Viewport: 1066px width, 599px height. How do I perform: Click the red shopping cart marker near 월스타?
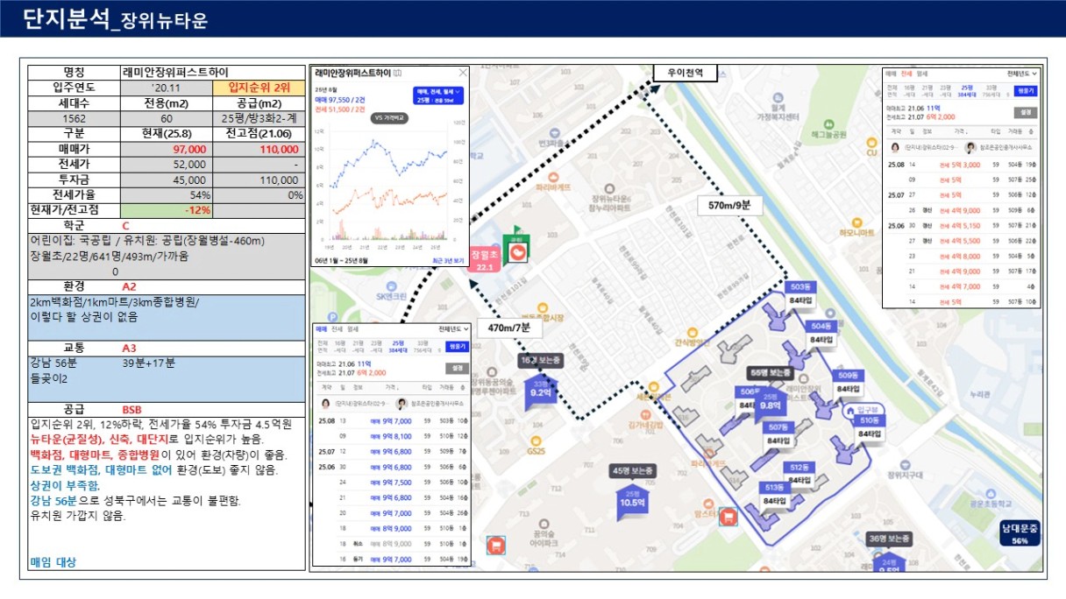[x=727, y=518]
